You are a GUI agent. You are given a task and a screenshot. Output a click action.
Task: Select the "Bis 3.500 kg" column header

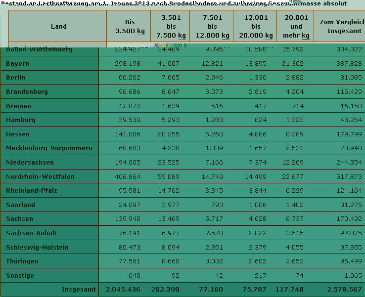point(130,27)
